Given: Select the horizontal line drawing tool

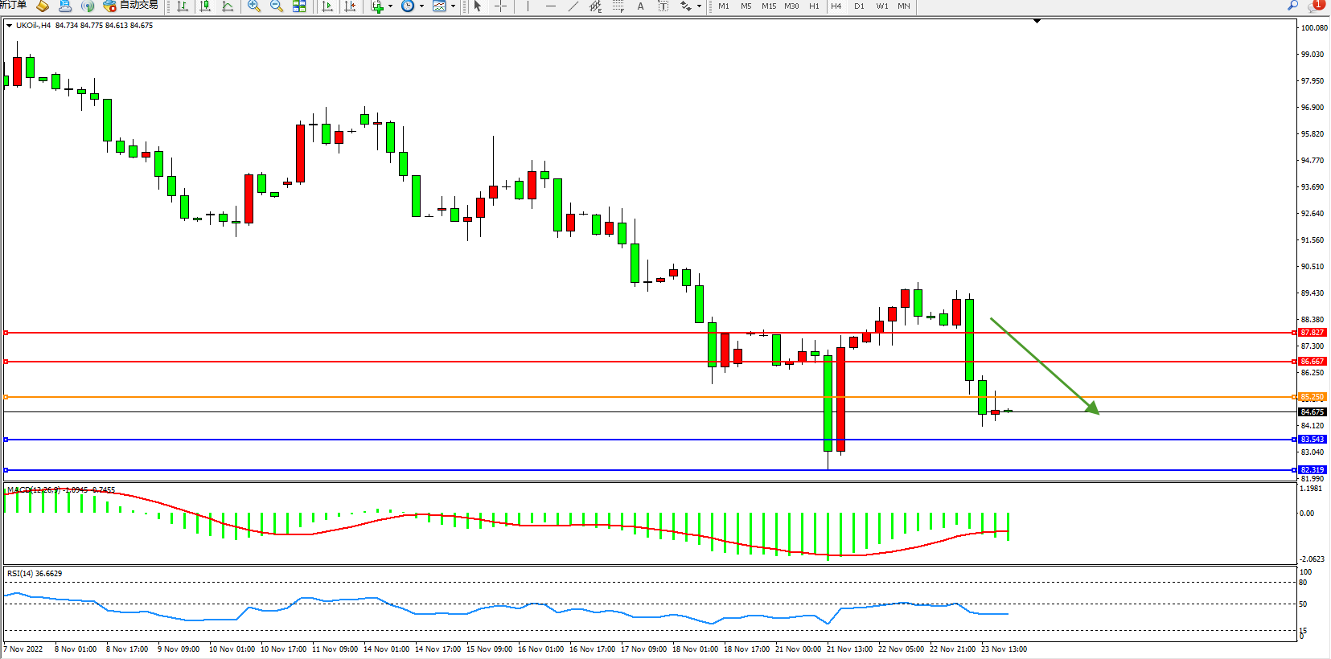Looking at the screenshot, I should coord(550,6).
